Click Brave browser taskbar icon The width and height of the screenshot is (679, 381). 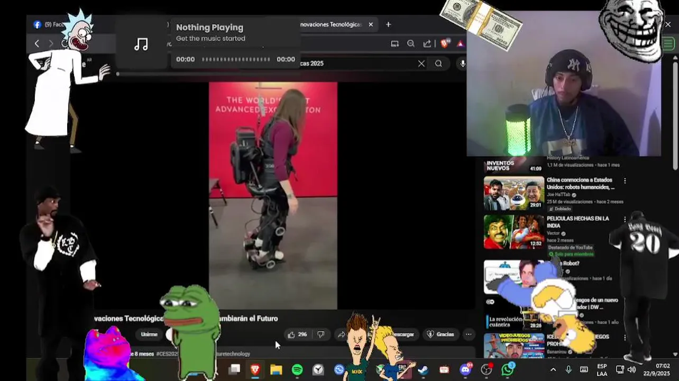tap(255, 369)
